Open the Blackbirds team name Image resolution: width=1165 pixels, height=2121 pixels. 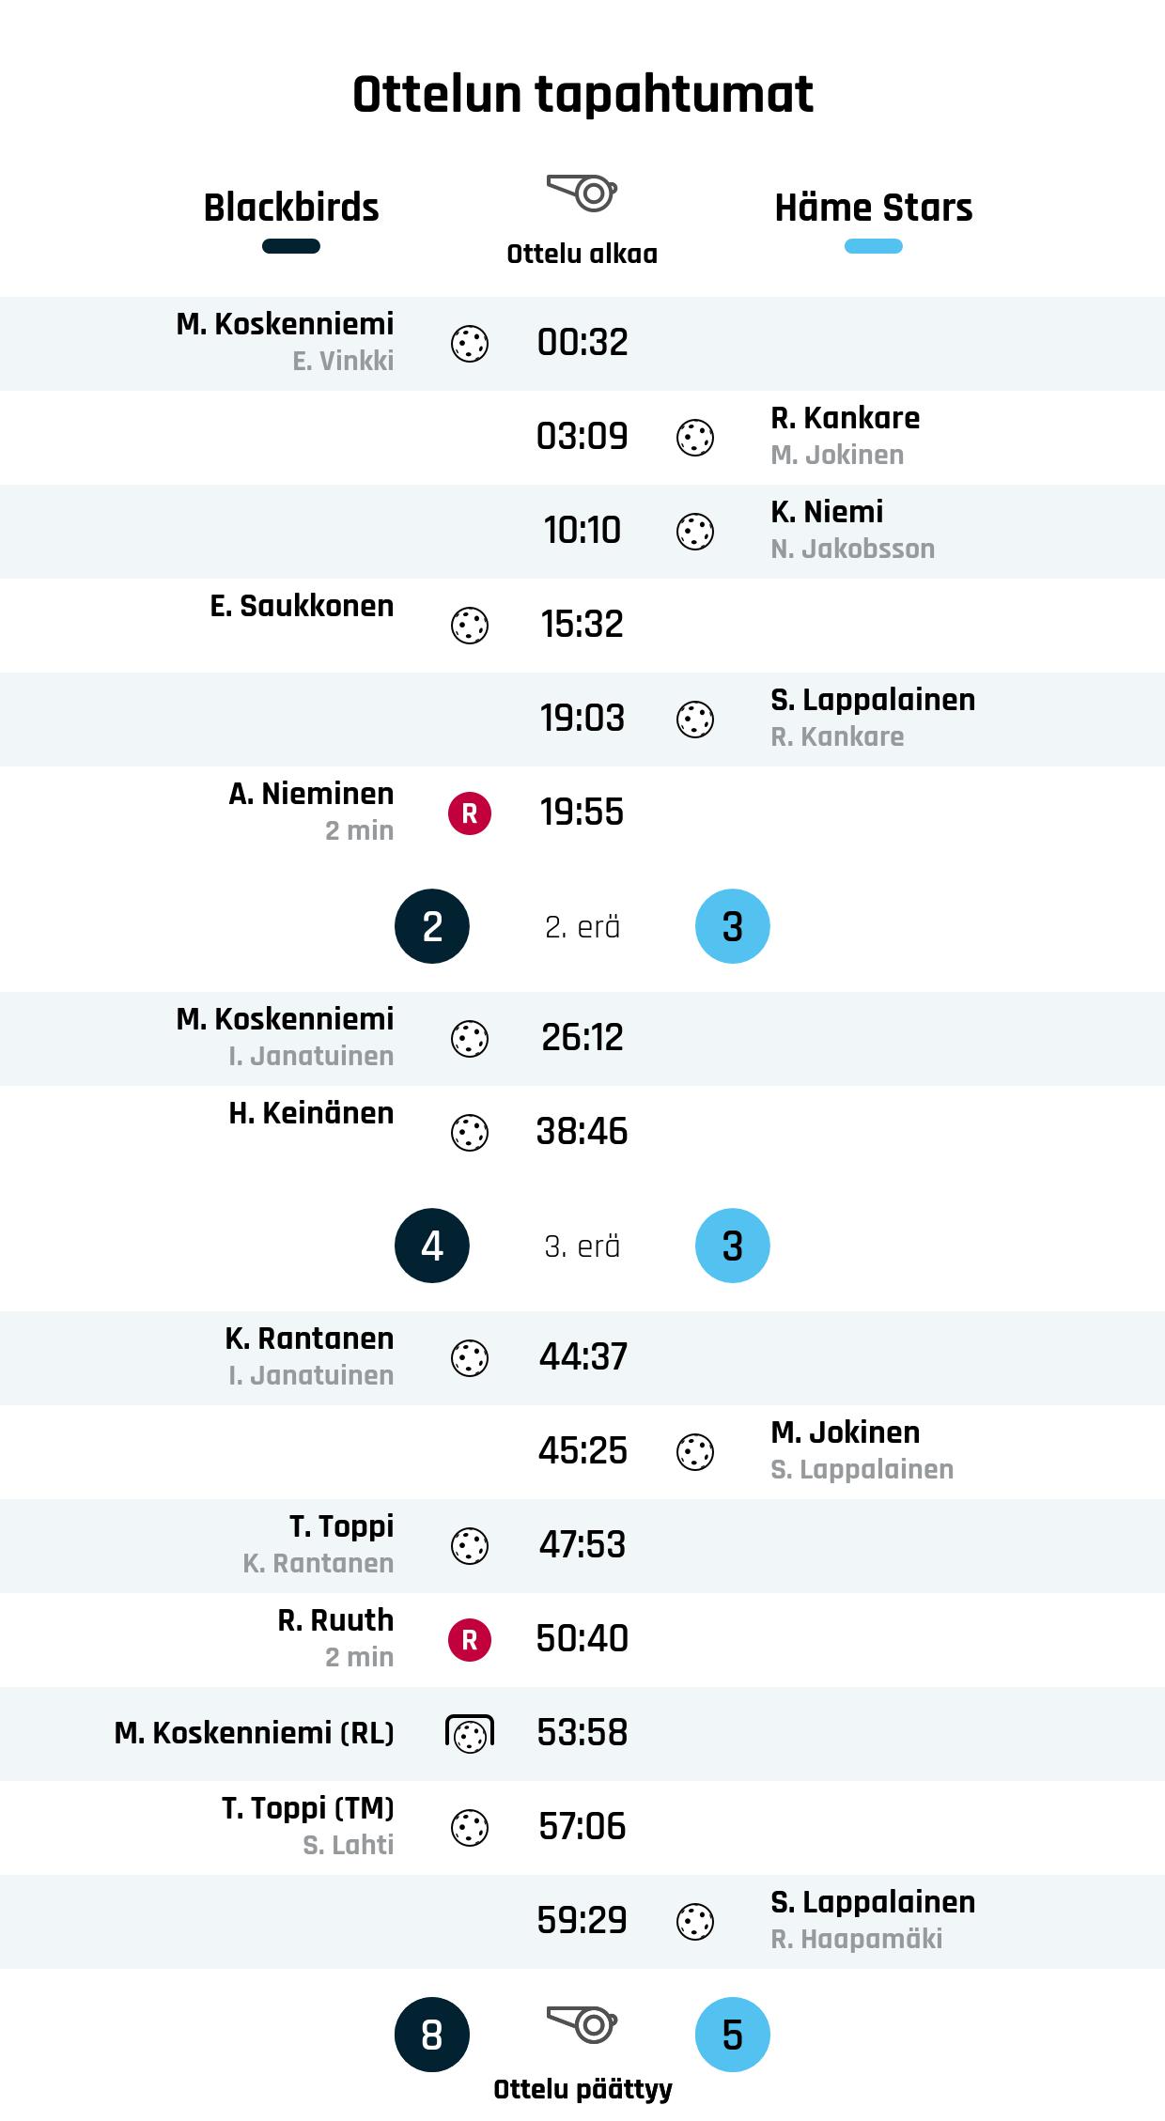291,208
